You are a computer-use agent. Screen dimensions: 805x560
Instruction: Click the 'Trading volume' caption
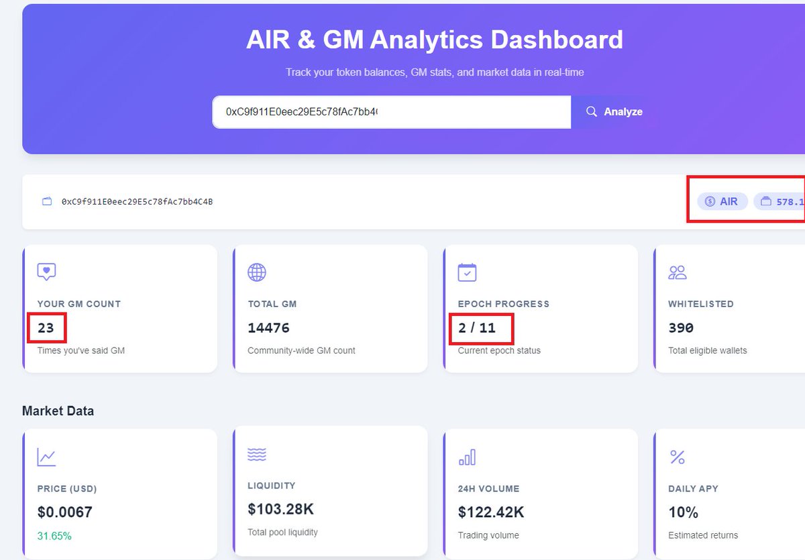click(488, 535)
